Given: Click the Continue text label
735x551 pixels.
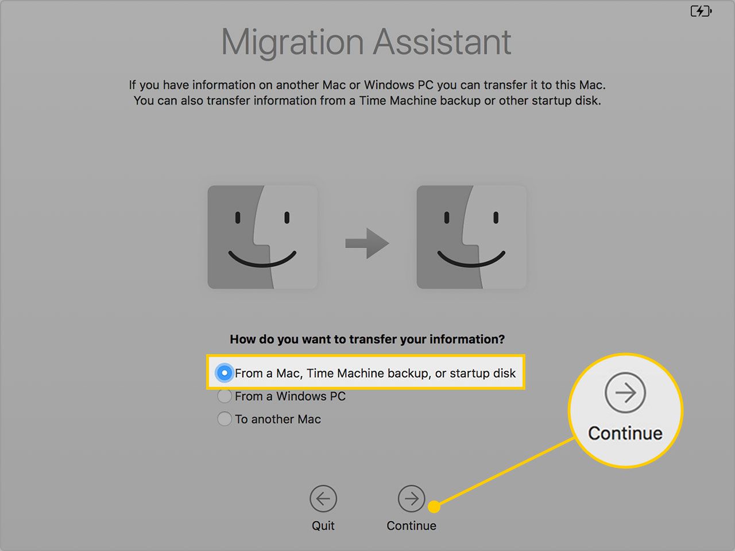Looking at the screenshot, I should (x=411, y=526).
